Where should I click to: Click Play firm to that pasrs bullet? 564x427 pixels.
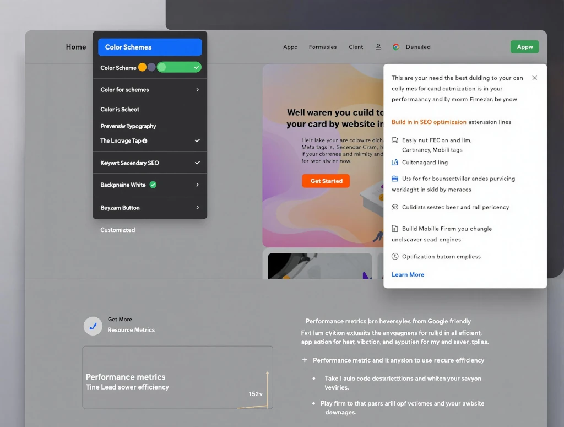click(x=402, y=408)
